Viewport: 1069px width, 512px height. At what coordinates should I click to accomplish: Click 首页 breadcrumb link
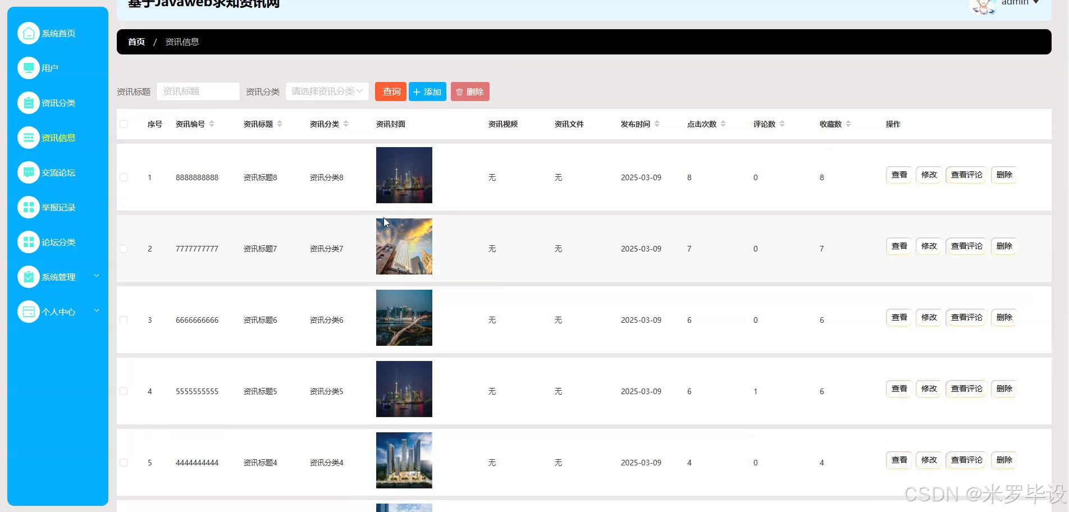136,42
